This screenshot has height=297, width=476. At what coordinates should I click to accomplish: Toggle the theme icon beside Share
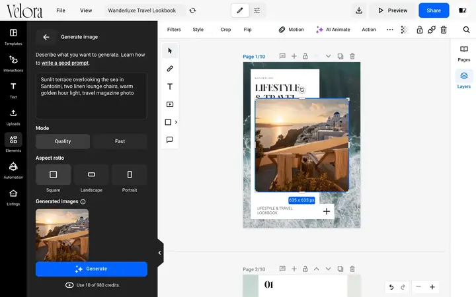[x=462, y=11]
